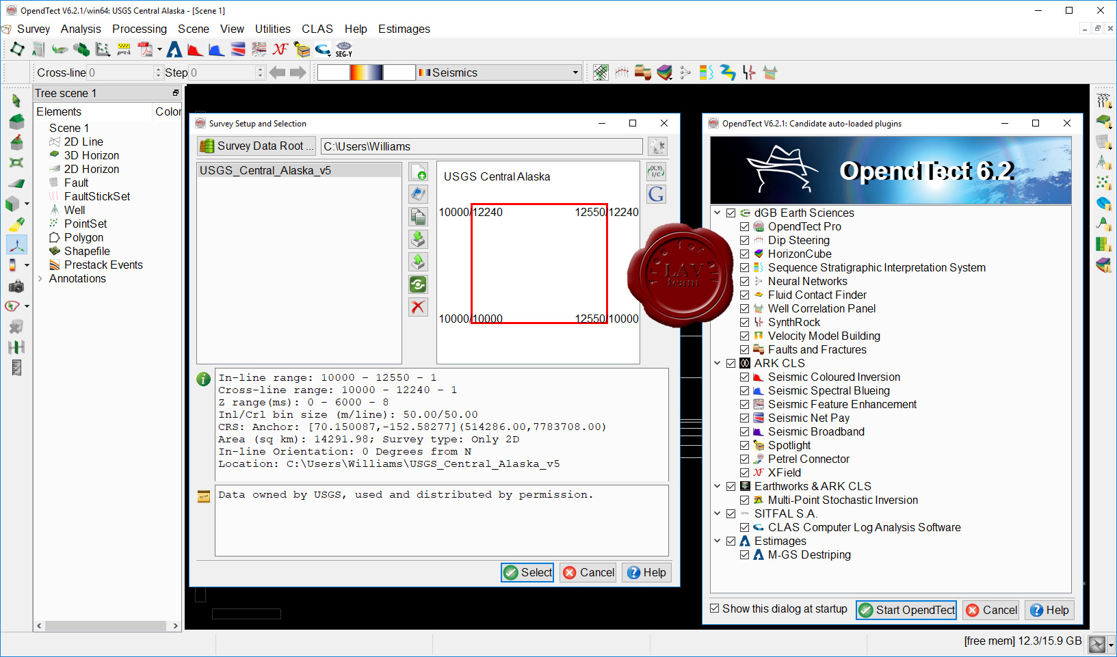Uncheck 'Show this dialog at startup'

click(715, 608)
